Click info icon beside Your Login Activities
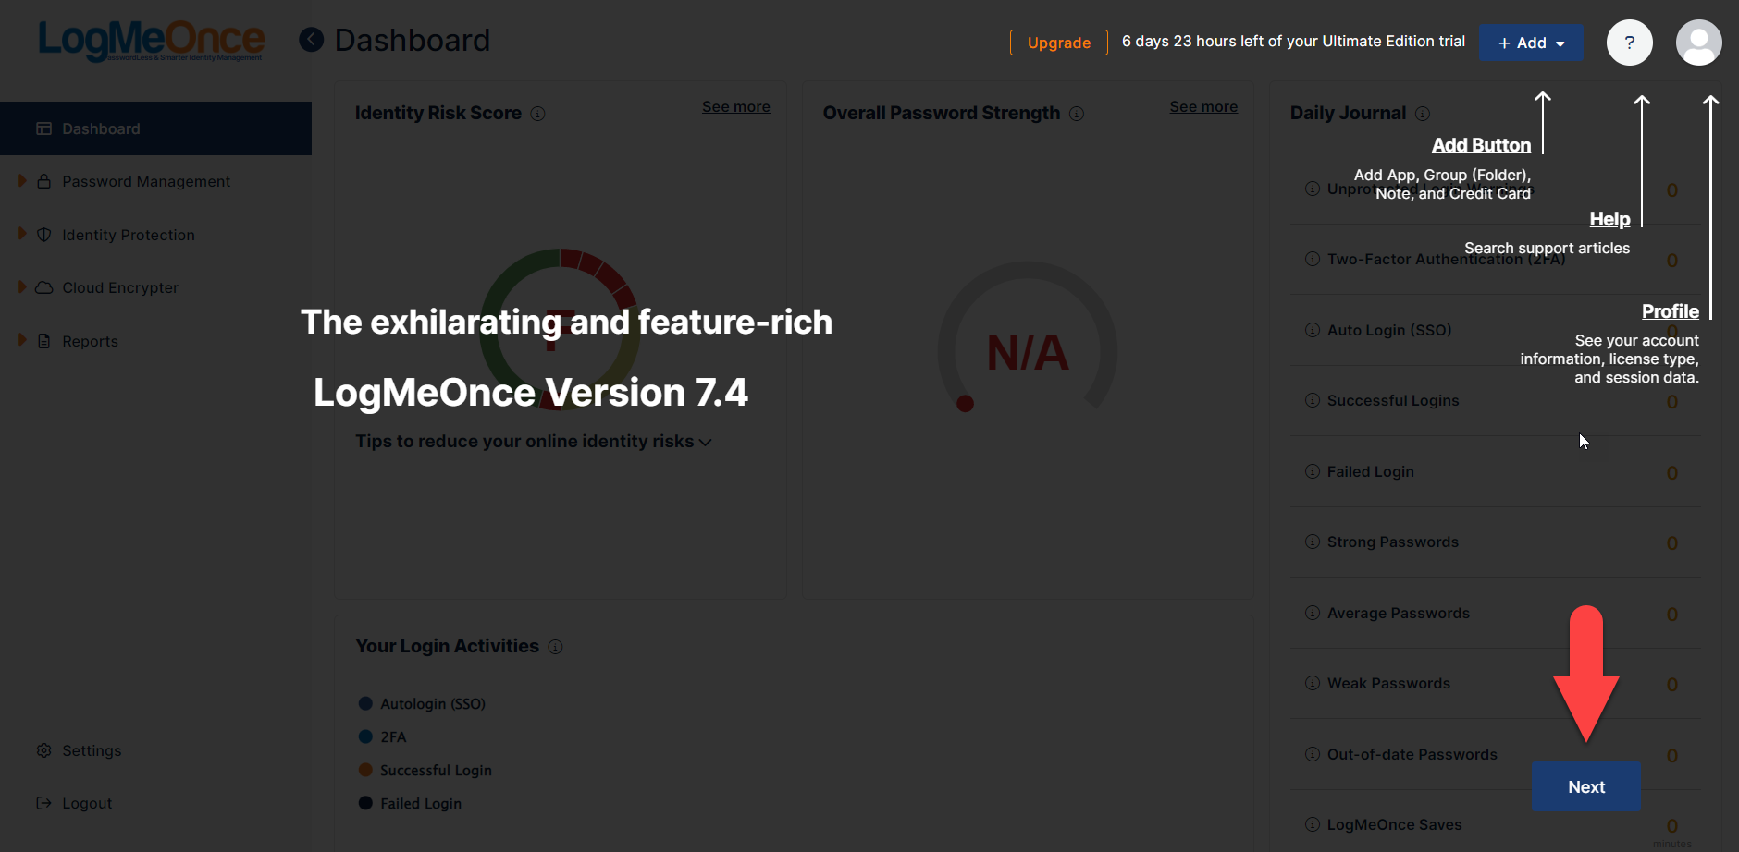 [x=555, y=647]
